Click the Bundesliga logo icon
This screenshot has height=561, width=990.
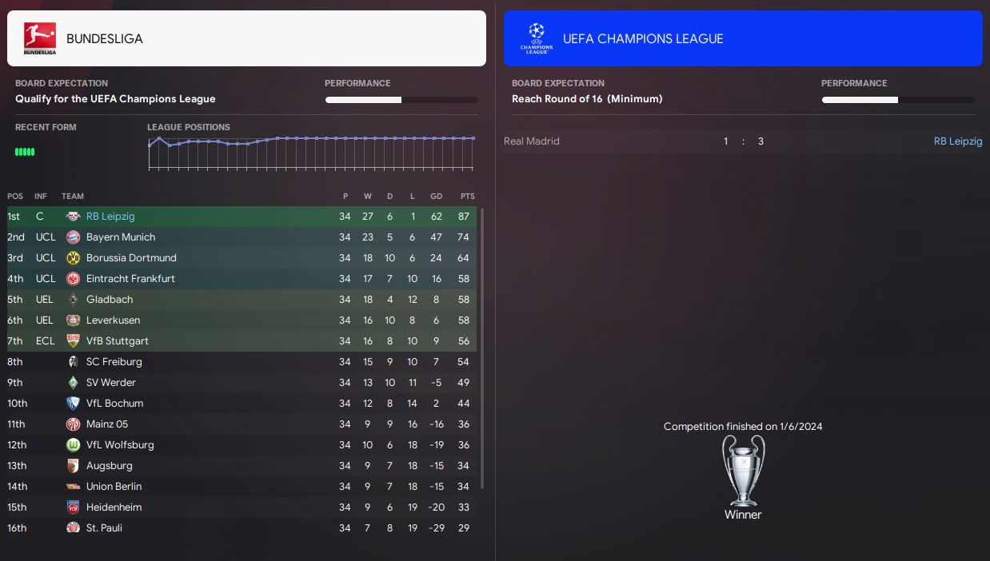(40, 38)
